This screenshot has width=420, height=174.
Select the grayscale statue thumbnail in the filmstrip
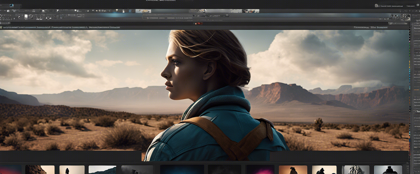point(356,169)
